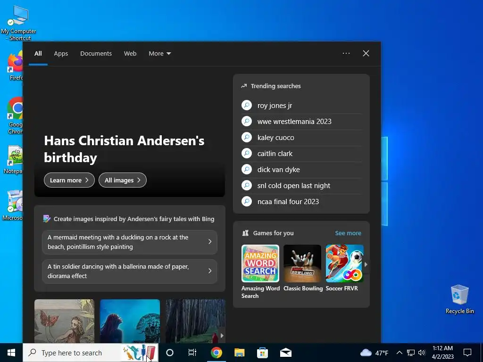Open Amazing Word Search game thumbnail
The image size is (483, 362).
tap(260, 263)
